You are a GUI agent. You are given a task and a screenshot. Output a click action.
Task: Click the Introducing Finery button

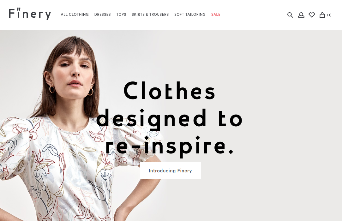coord(170,170)
